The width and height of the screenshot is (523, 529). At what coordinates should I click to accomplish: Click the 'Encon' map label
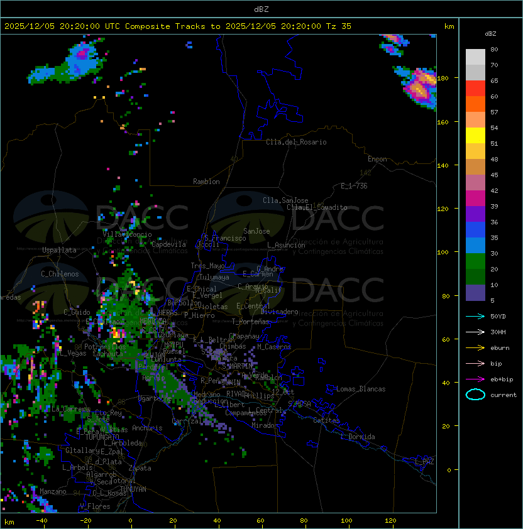[x=377, y=159]
